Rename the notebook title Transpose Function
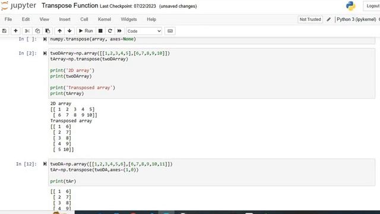 click(x=70, y=5)
